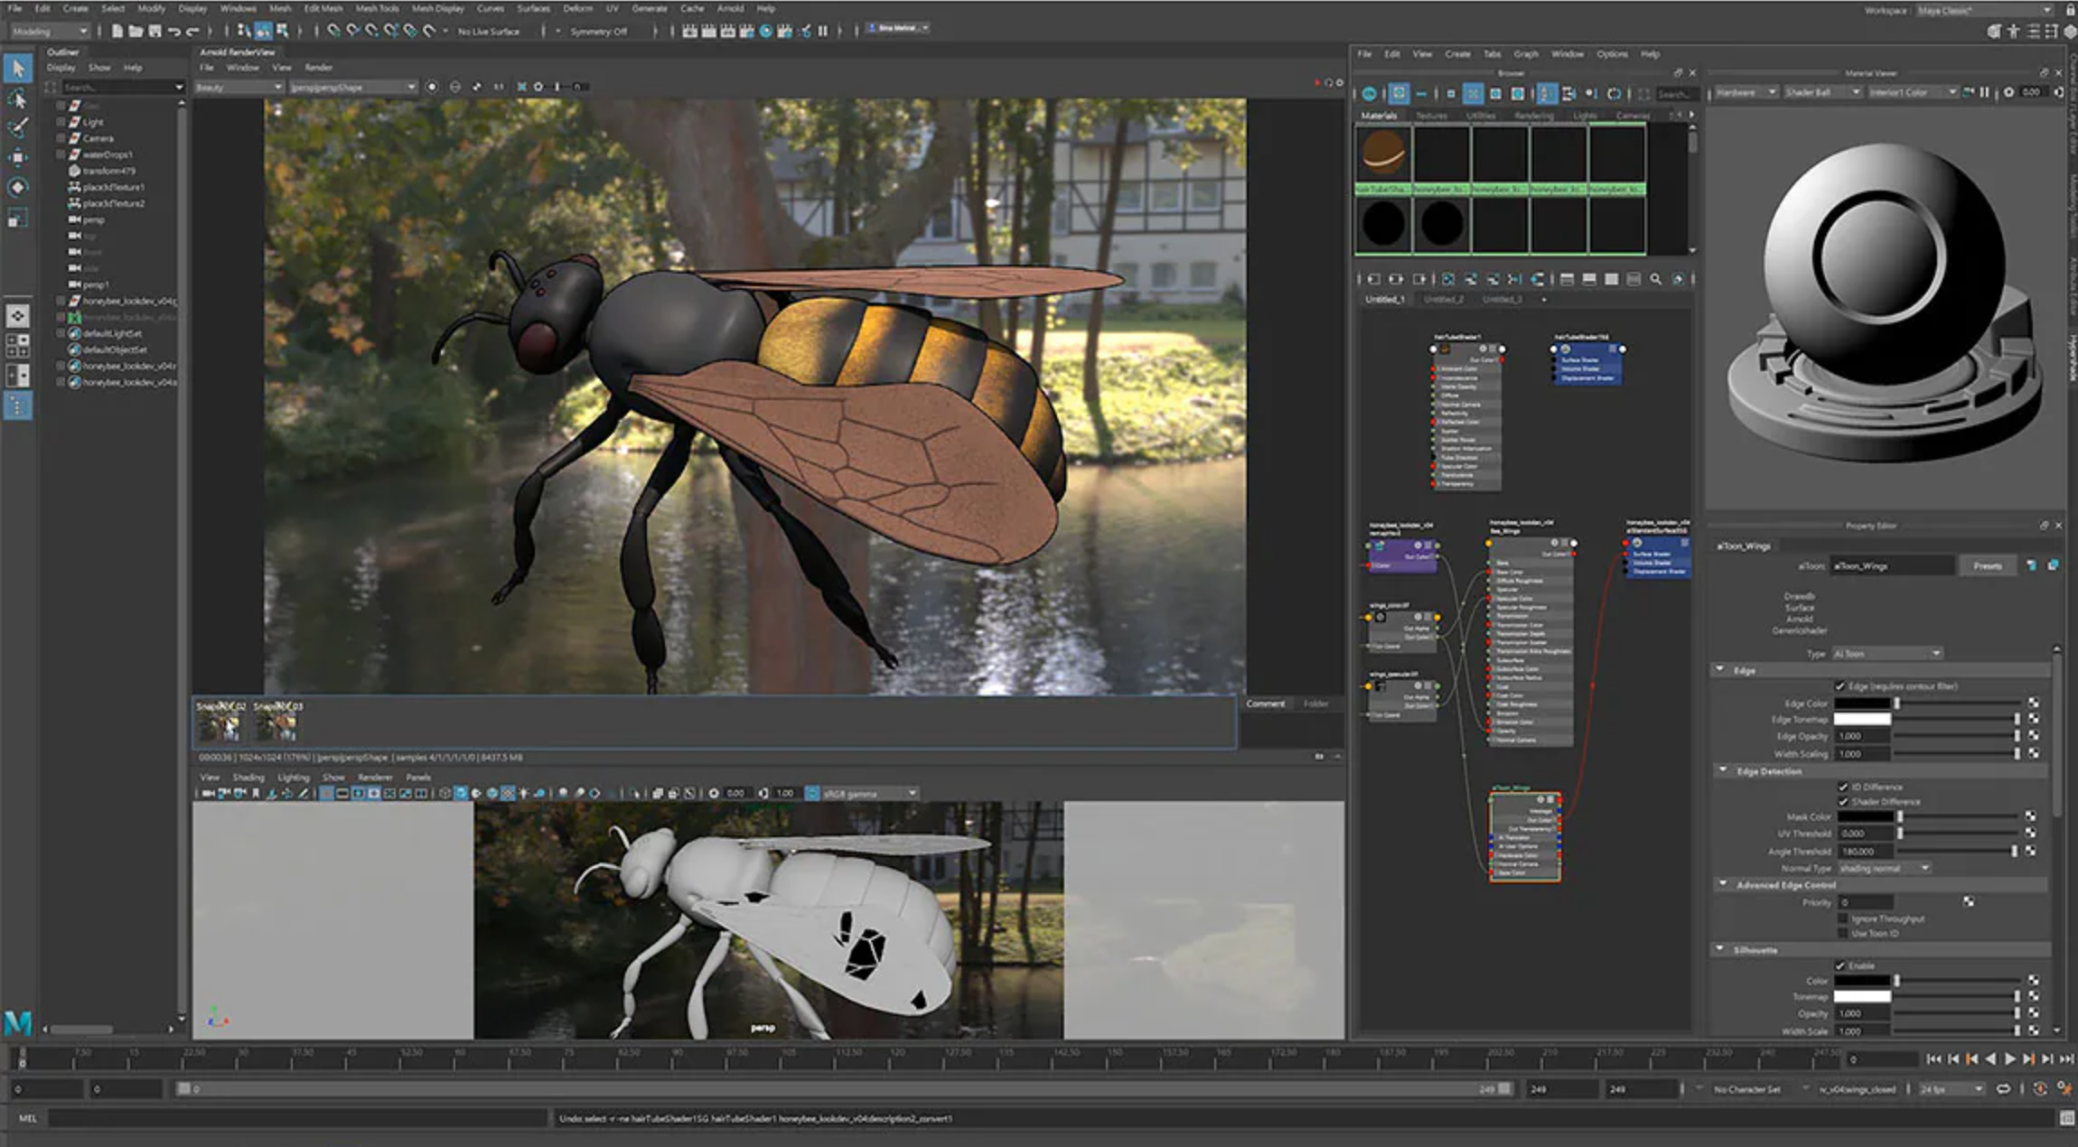Open the Normal Type shading normal dropdown

(1884, 867)
